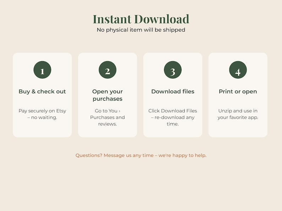Click the green number 4 circle
The width and height of the screenshot is (282, 211).
tap(238, 70)
